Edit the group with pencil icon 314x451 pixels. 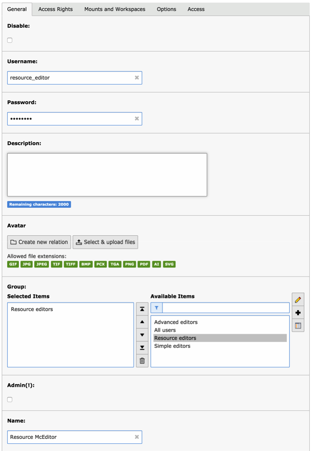(x=298, y=300)
